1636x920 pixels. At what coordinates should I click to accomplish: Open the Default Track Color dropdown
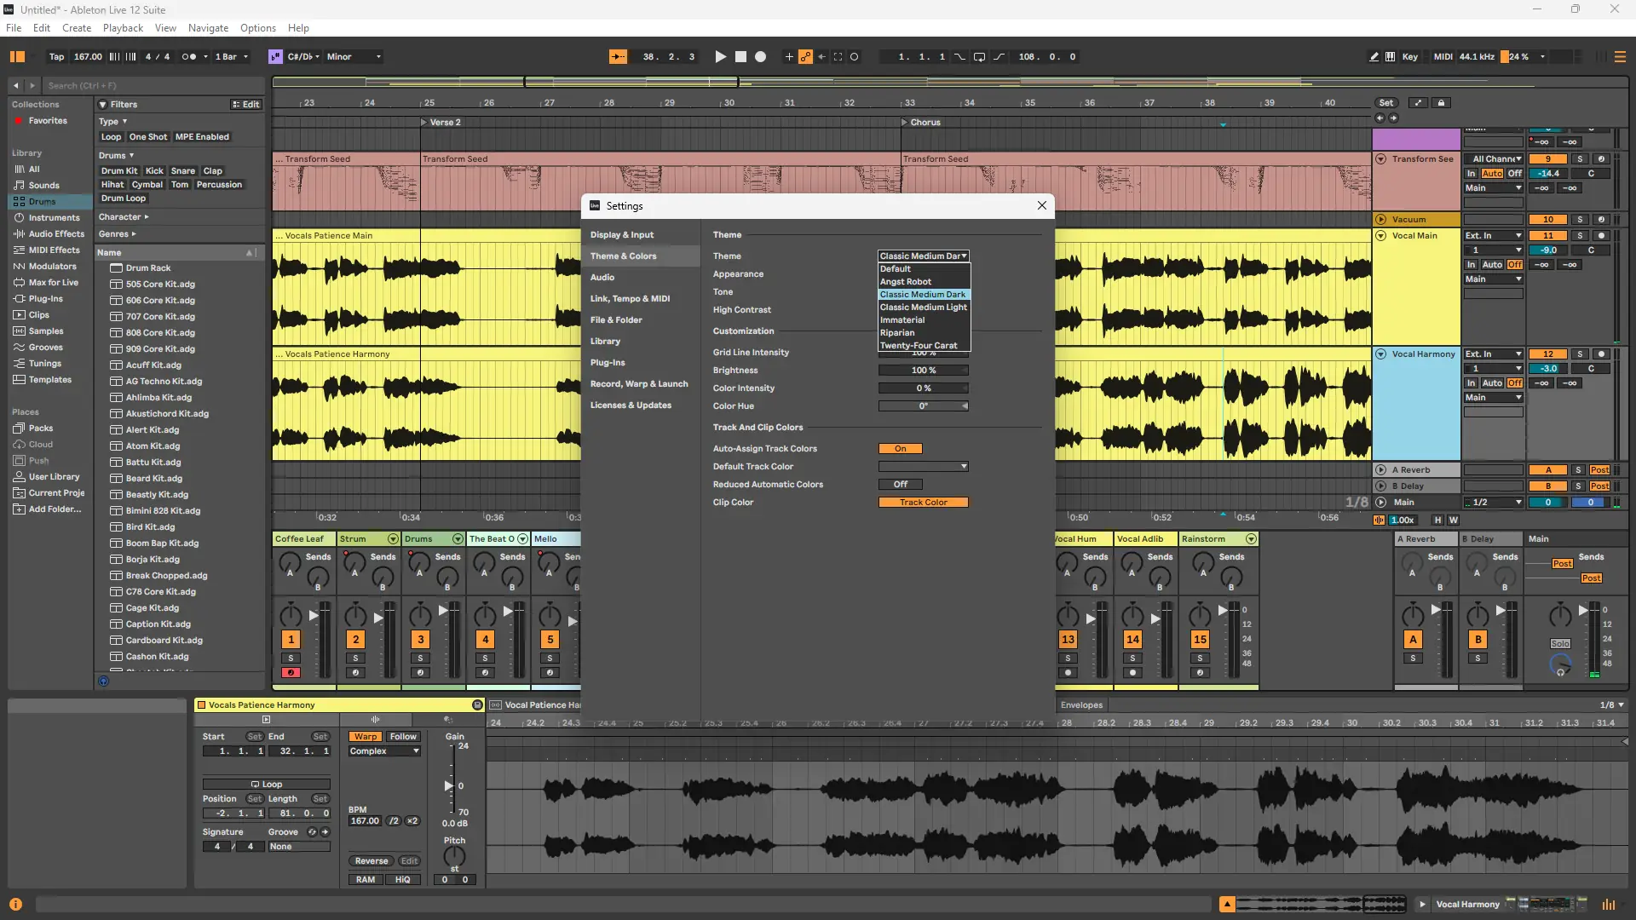click(x=923, y=467)
